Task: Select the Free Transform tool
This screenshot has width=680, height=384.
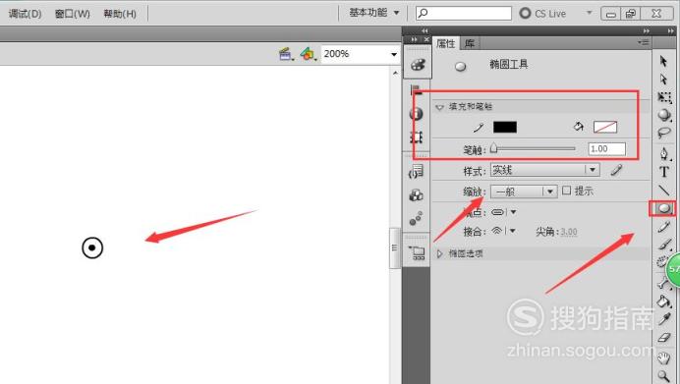Action: (664, 97)
